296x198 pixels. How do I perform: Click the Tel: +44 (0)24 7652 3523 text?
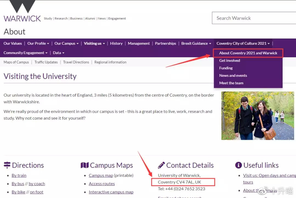[181, 189]
